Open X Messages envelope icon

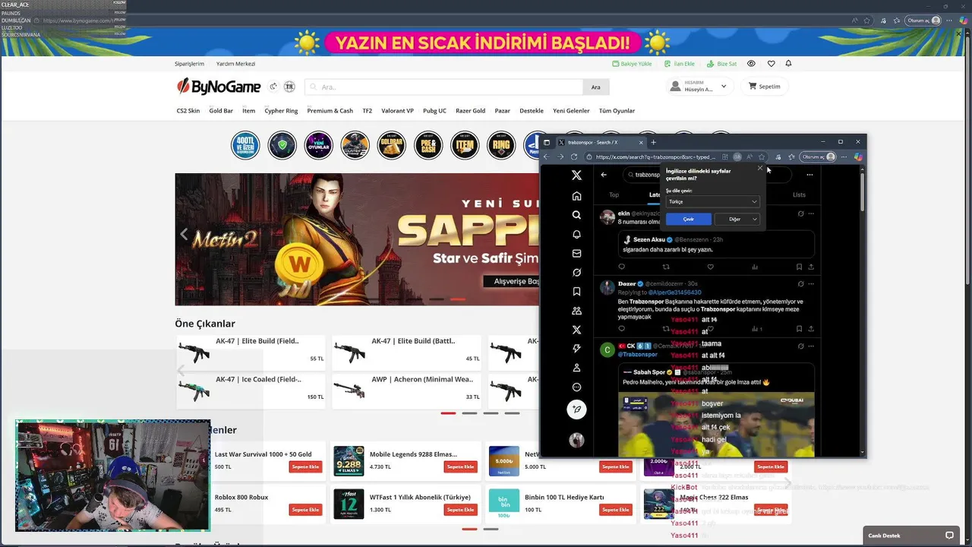pos(576,254)
